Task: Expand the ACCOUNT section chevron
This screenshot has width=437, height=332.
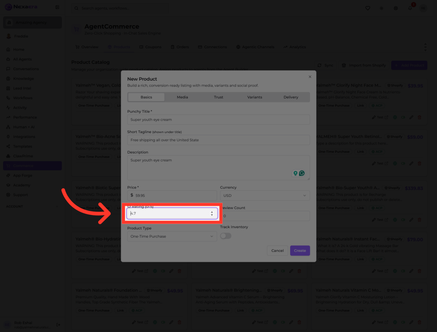Action: [x=57, y=206]
